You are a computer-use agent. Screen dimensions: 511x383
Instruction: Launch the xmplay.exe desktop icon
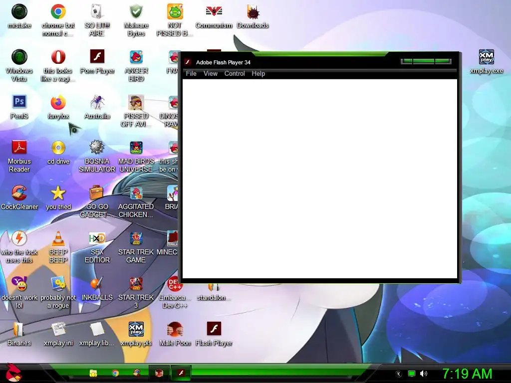(486, 62)
